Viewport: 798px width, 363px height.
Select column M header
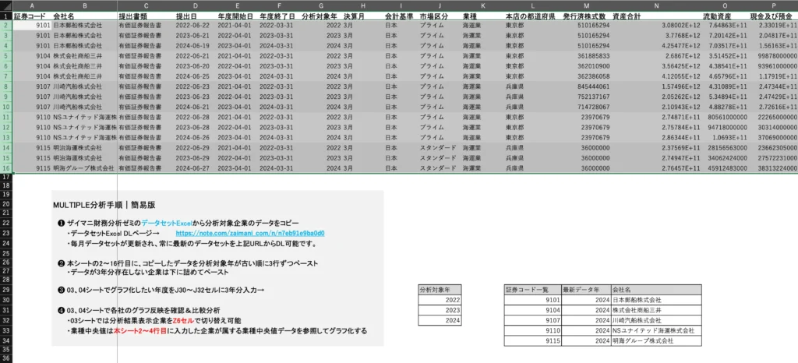pyautogui.click(x=587, y=5)
